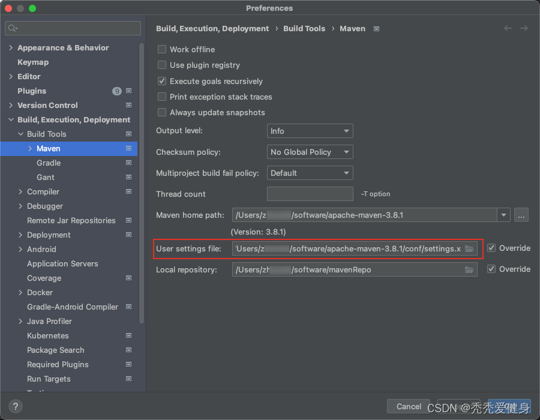Open Remote Jar Repositories settings
This screenshot has height=420, width=540.
point(71,220)
